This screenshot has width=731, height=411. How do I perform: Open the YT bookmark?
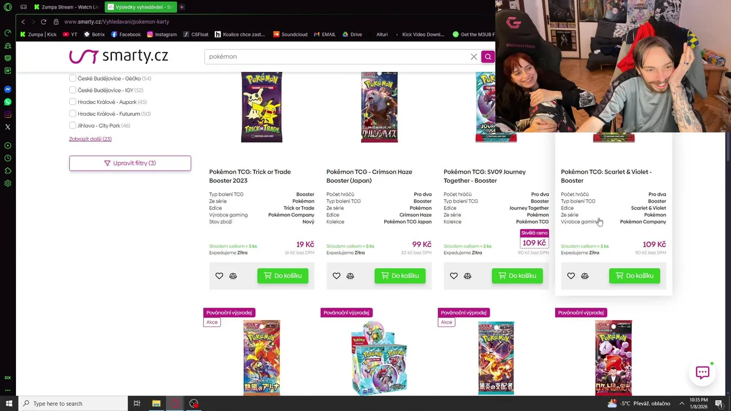[70, 34]
